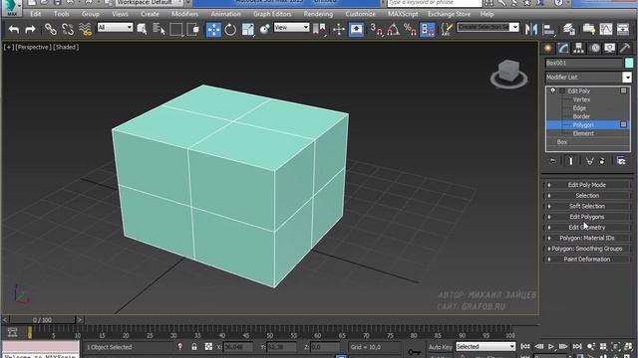Open Select by Name tool

click(159, 29)
